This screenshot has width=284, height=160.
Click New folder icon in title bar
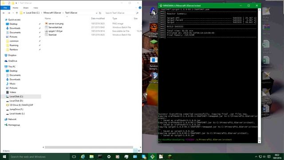(13, 3)
